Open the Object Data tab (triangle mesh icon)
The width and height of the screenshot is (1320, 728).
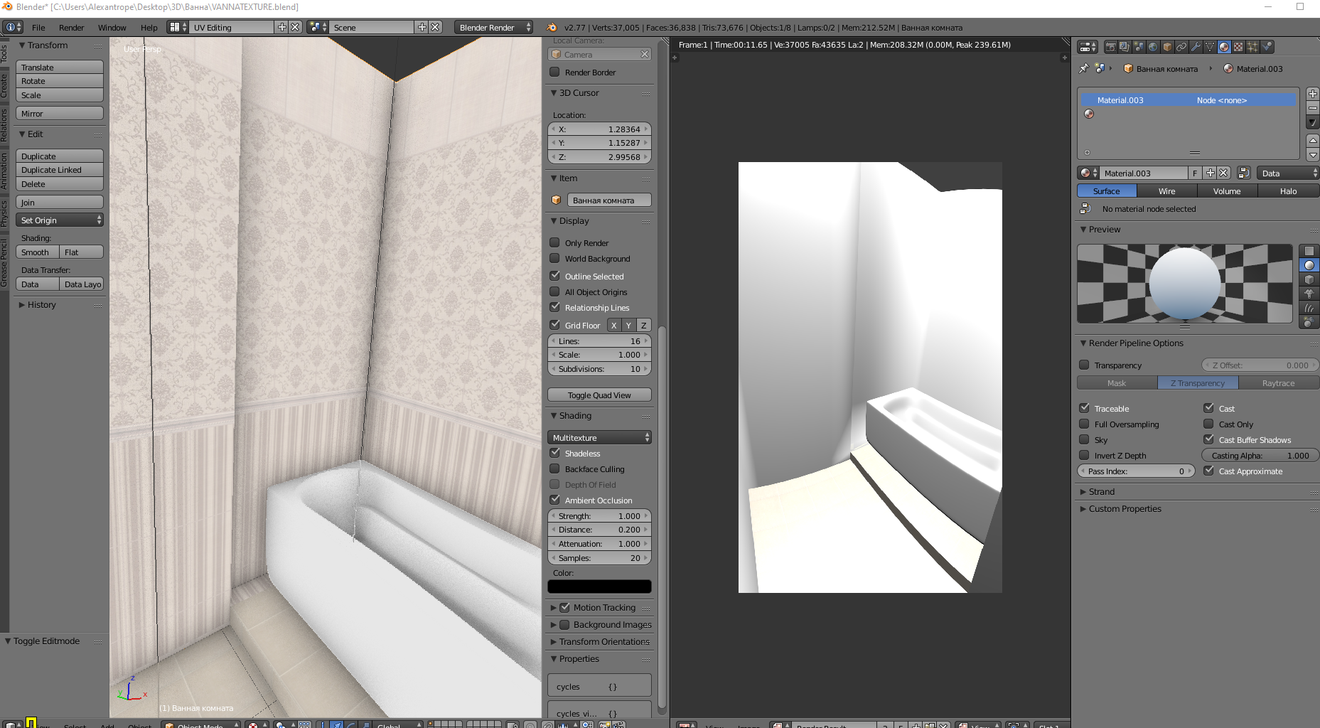(x=1210, y=47)
